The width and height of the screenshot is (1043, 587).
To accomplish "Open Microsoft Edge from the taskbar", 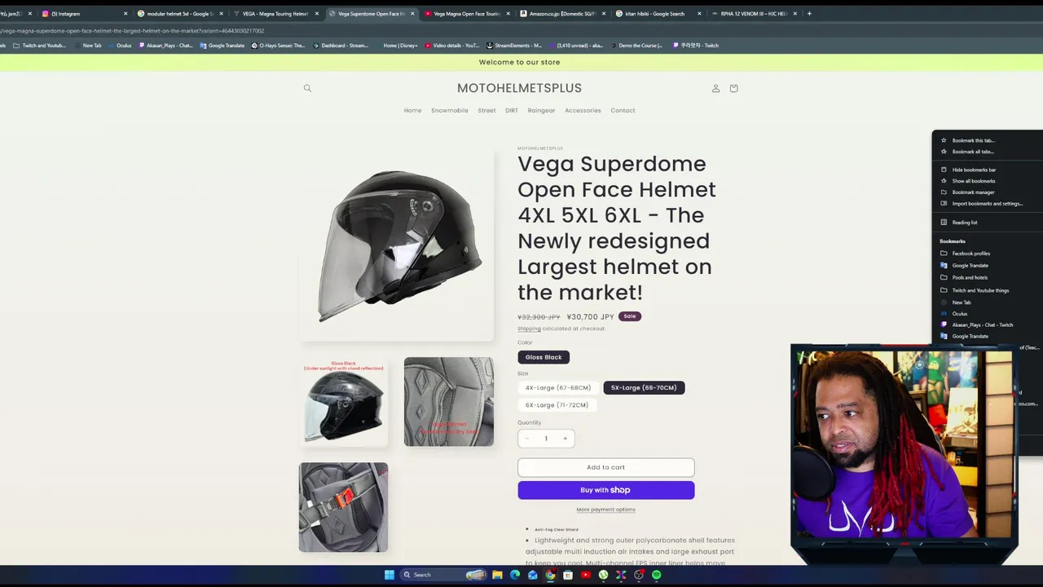I will [x=515, y=575].
